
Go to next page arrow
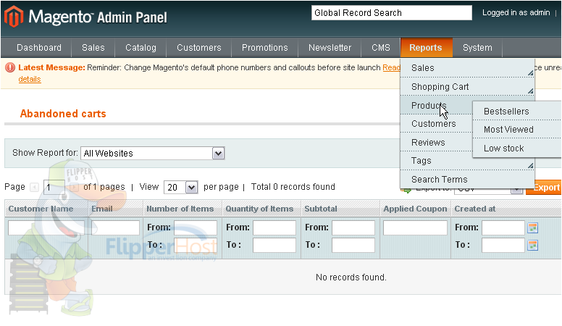[x=74, y=187]
